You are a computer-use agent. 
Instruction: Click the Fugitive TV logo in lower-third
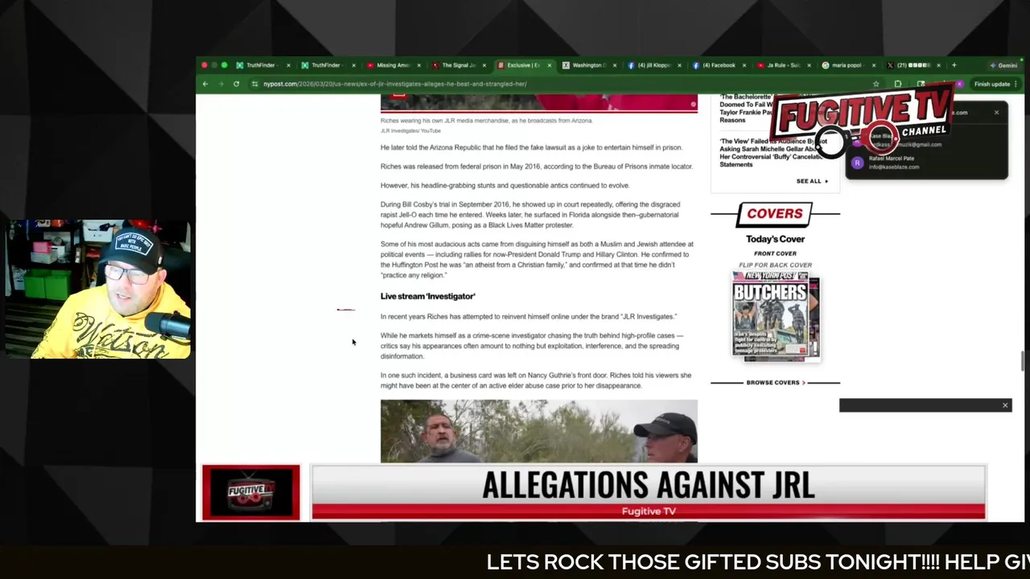coord(251,492)
